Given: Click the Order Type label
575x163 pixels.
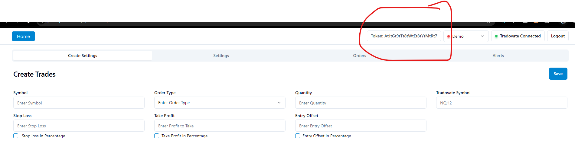Looking at the screenshot, I should 165,93.
